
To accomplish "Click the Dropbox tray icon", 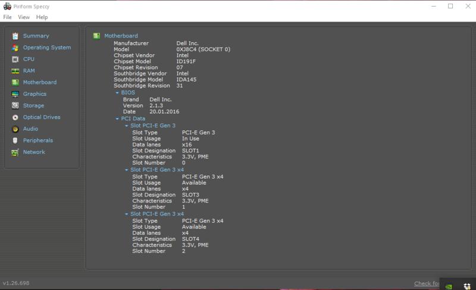I will pos(467,286).
